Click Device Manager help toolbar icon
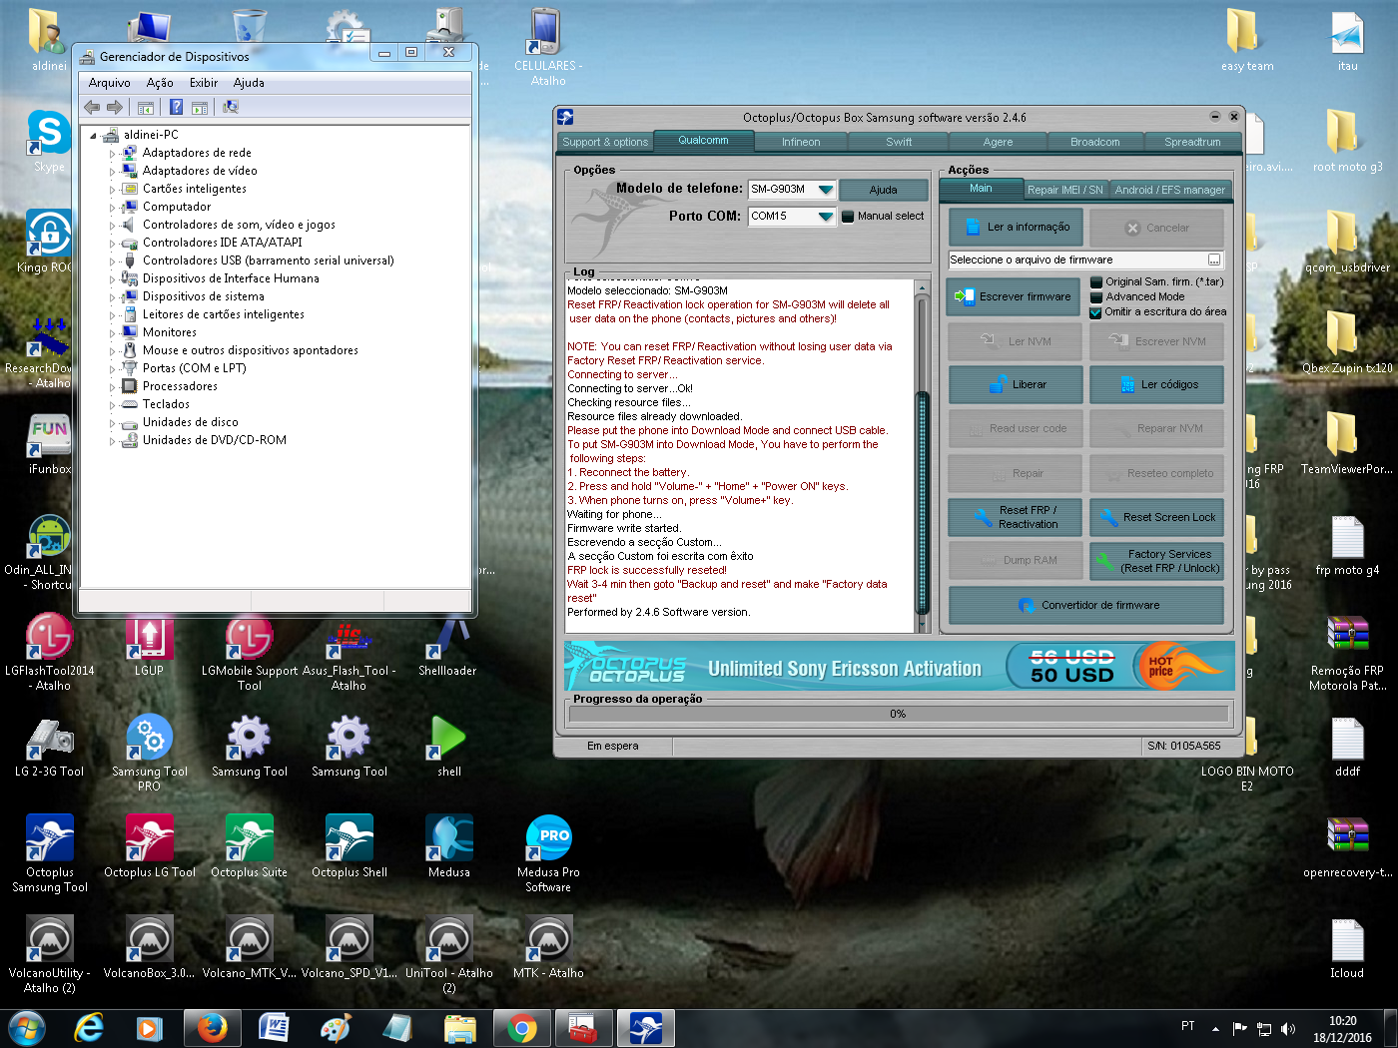Viewport: 1398px width, 1048px height. (x=176, y=107)
